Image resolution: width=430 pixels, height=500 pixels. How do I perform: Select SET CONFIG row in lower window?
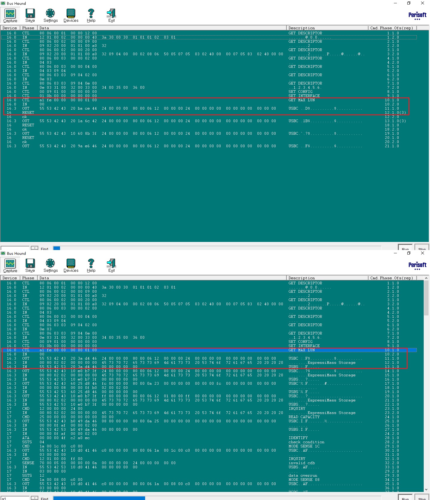tap(208, 342)
